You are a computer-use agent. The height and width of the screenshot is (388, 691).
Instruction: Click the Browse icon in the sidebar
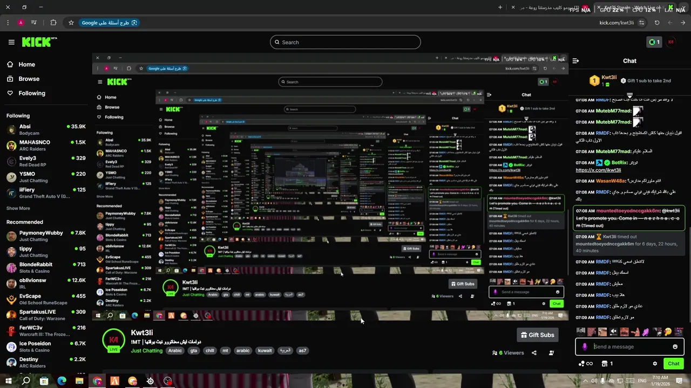(10, 79)
